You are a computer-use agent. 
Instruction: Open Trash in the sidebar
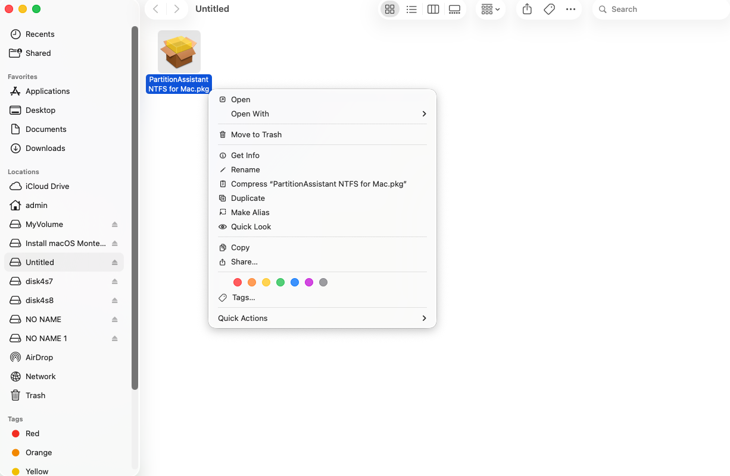point(64,395)
